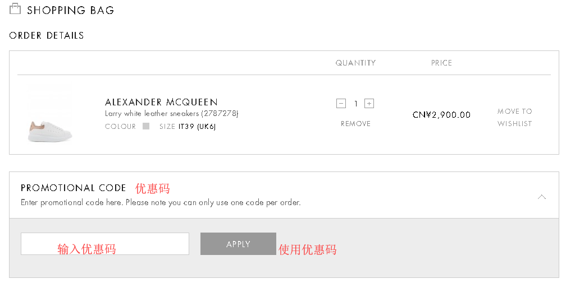Click the Promotional Code heading
Image resolution: width=566 pixels, height=283 pixels.
tap(74, 188)
